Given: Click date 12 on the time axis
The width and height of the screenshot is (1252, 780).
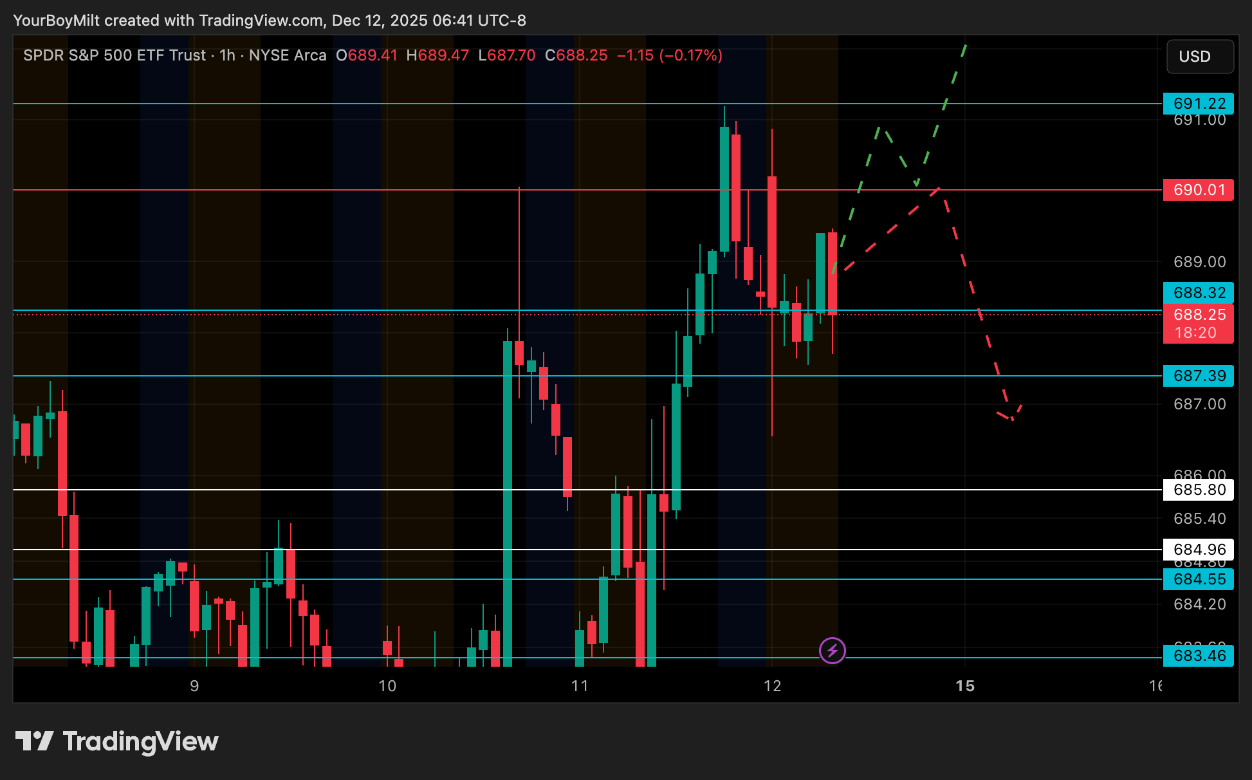Looking at the screenshot, I should tap(772, 686).
